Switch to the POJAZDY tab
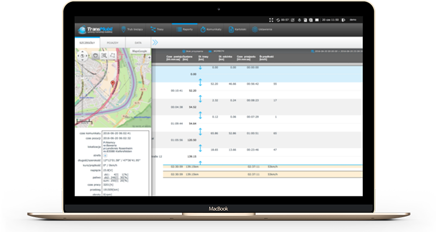Viewport: 436px width, 232px height. (x=112, y=42)
